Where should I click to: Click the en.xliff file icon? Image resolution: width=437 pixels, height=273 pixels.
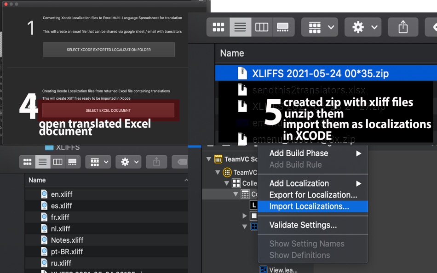44,194
